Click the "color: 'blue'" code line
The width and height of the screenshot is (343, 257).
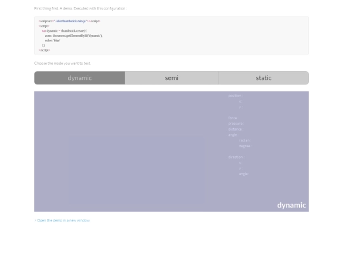(53, 41)
